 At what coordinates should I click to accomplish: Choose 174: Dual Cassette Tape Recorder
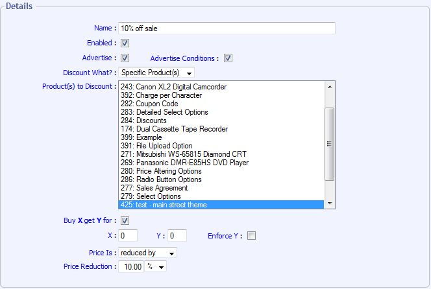pos(174,129)
